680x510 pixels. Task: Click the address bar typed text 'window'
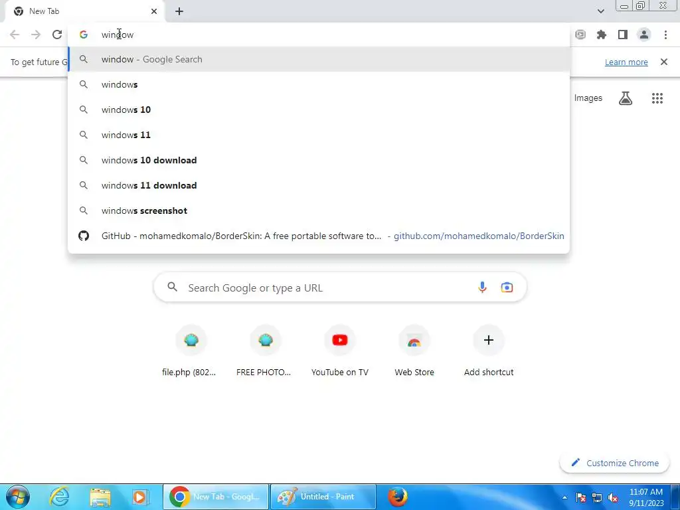click(x=118, y=35)
